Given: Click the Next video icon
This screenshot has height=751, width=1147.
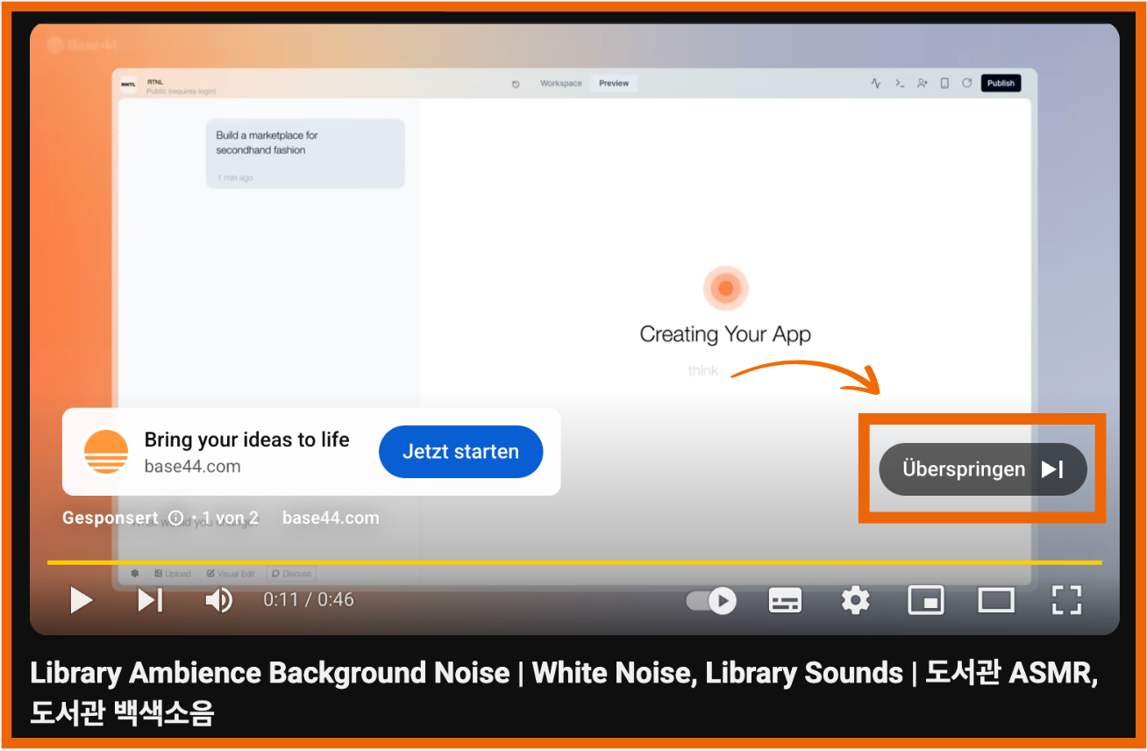Looking at the screenshot, I should click(150, 600).
